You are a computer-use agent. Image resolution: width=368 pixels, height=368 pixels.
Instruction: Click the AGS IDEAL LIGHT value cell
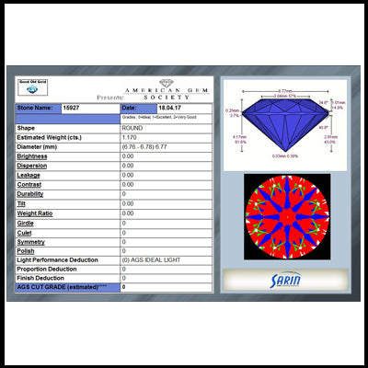tap(166, 260)
